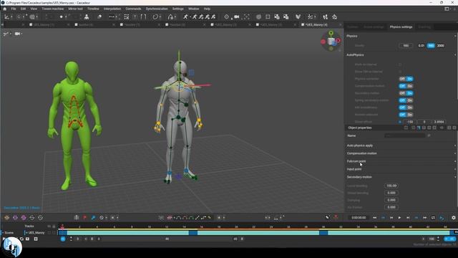Toggle the Secondary motion Off/On switch
This screenshot has height=258, width=458.
406,93
